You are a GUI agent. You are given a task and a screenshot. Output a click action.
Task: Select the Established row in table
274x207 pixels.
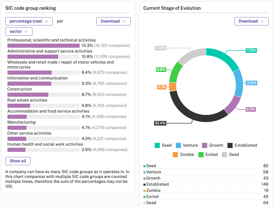click(206, 184)
